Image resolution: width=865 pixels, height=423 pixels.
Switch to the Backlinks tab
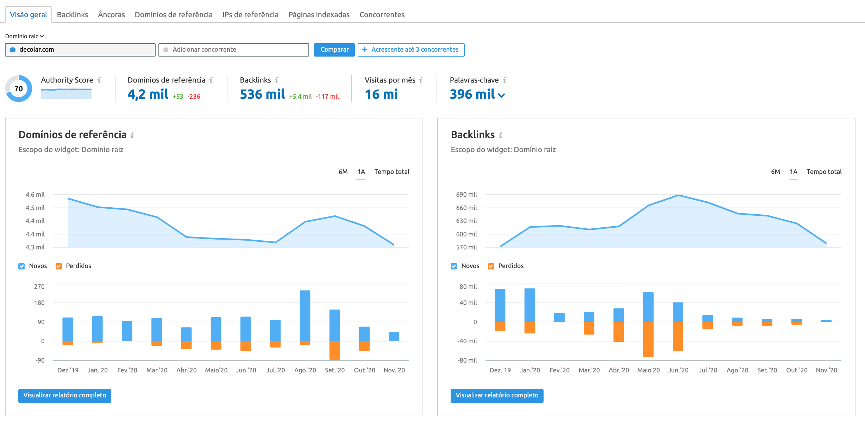point(73,15)
